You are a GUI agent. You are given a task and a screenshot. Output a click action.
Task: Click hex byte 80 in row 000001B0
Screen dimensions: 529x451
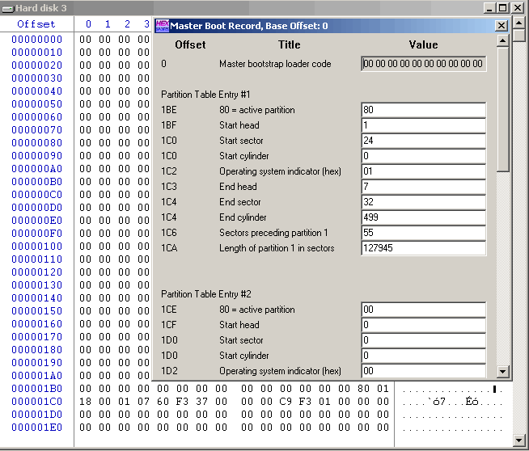(x=363, y=389)
